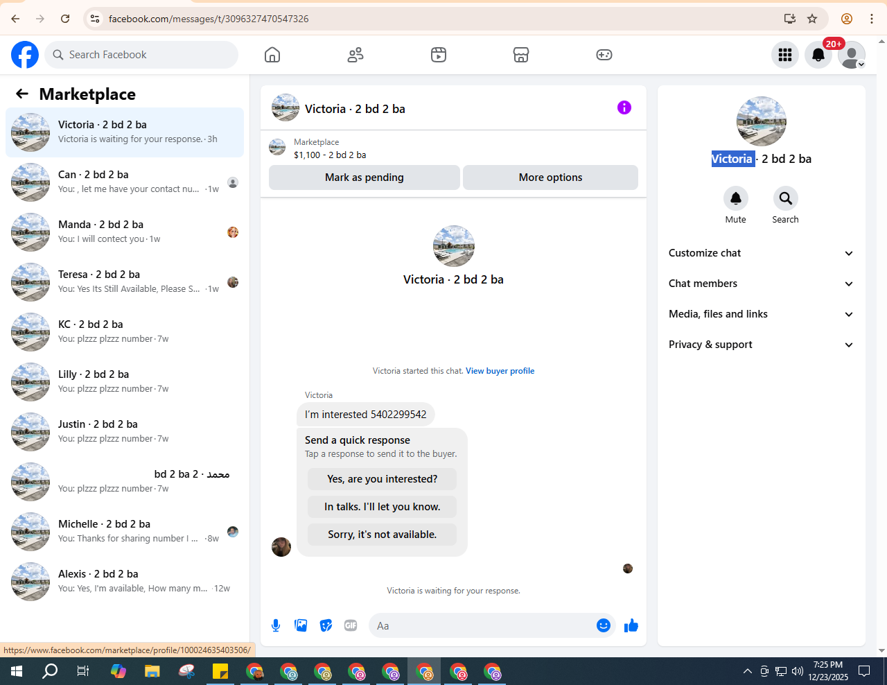Screen dimensions: 887x685
Task: Open the Chrome profile icon
Action: [847, 19]
